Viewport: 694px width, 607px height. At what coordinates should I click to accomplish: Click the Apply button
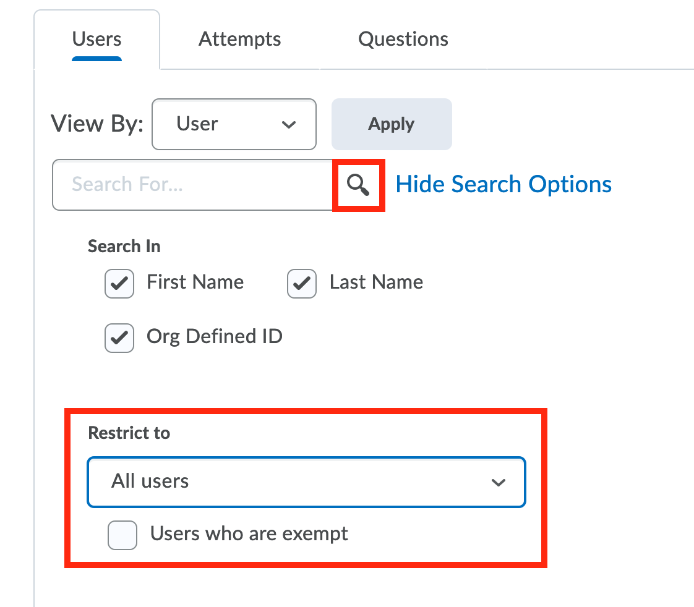[x=391, y=124]
